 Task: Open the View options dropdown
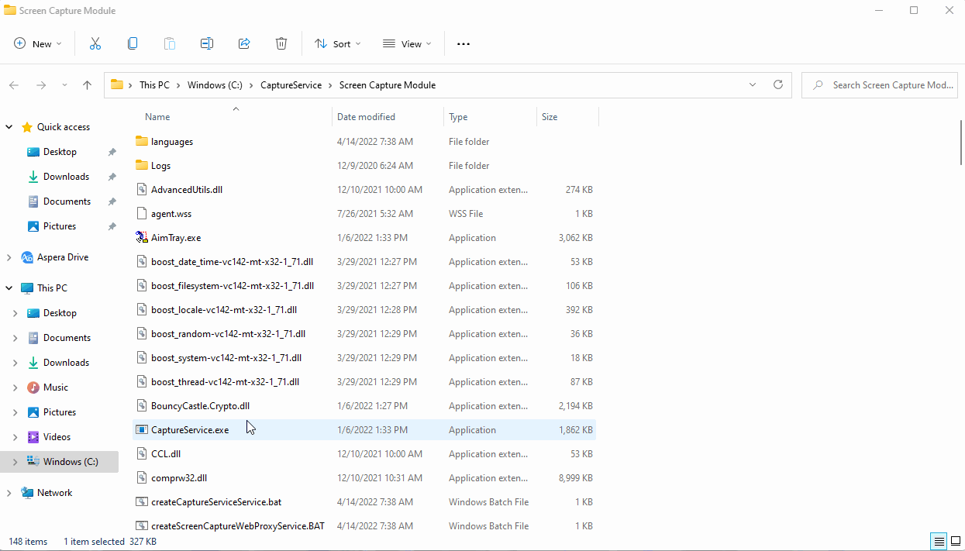click(407, 43)
